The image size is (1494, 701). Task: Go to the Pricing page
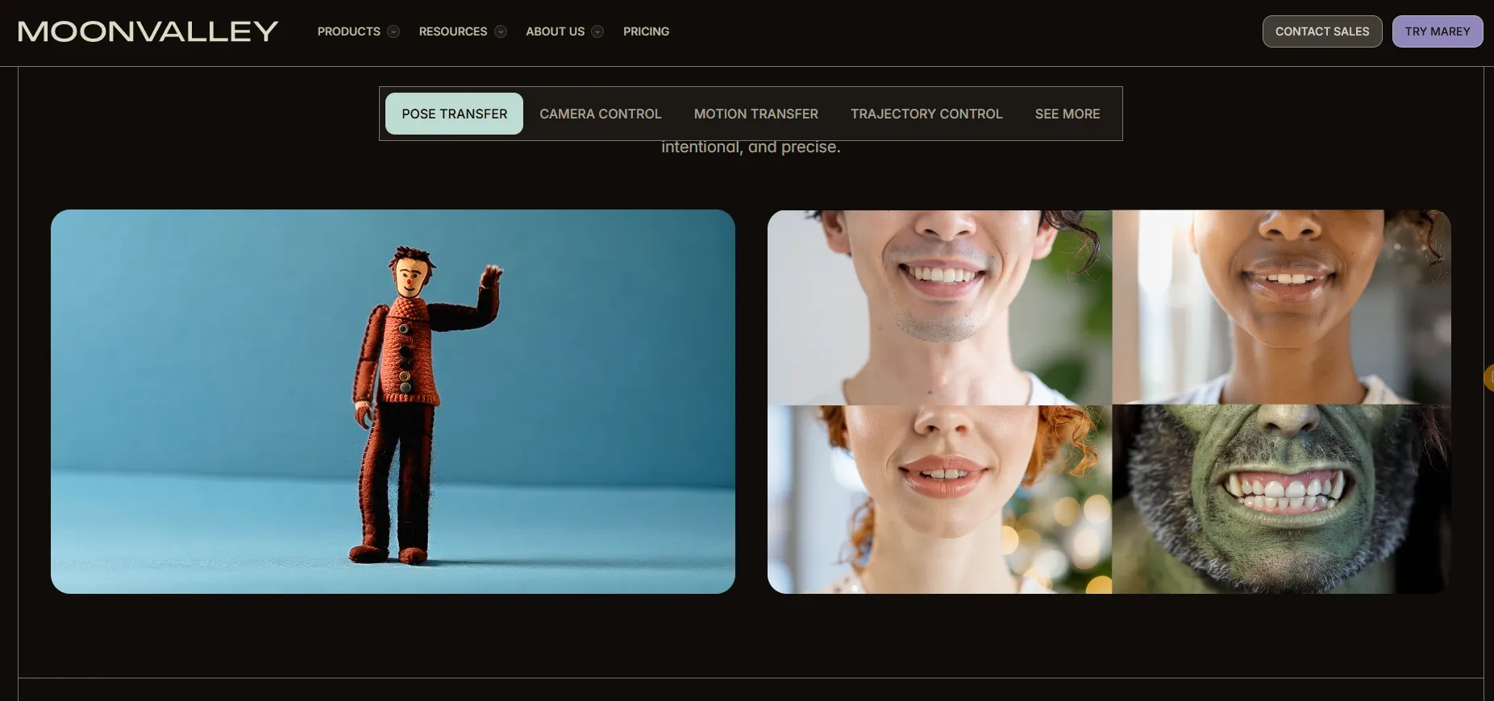click(x=646, y=31)
